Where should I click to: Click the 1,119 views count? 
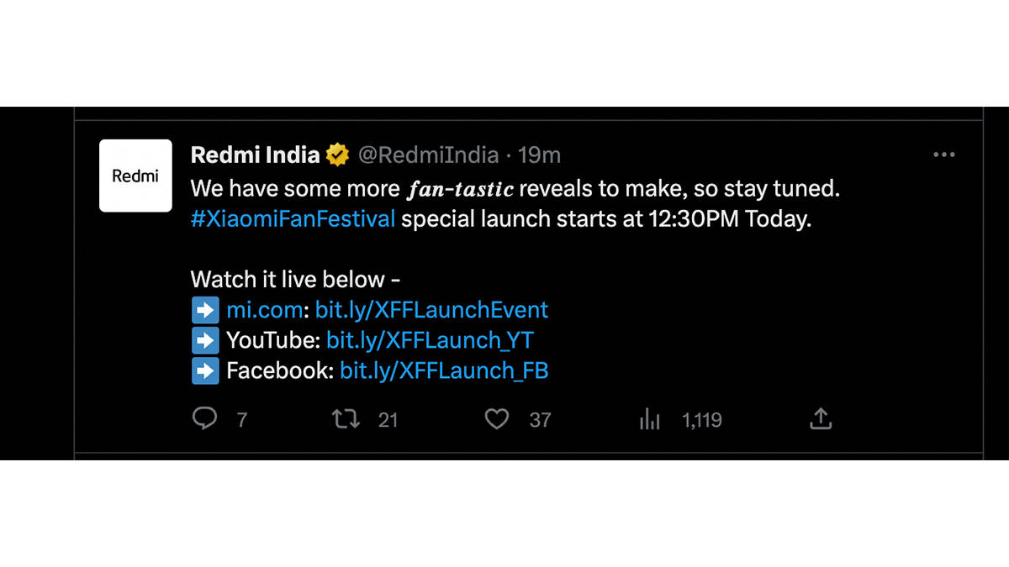click(x=701, y=420)
